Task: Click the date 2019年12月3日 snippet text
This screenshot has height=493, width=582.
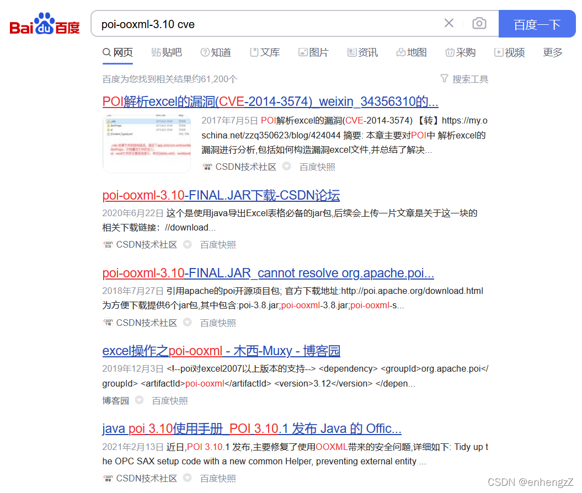Action: [x=133, y=369]
